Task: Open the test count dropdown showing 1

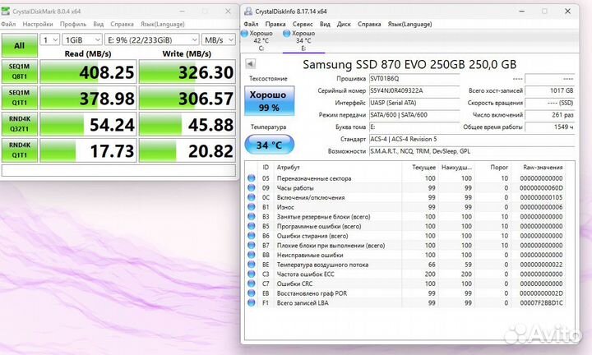Action: [x=50, y=39]
